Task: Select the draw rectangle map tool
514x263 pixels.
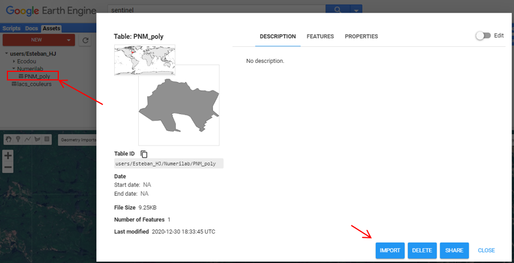Action: coord(47,140)
